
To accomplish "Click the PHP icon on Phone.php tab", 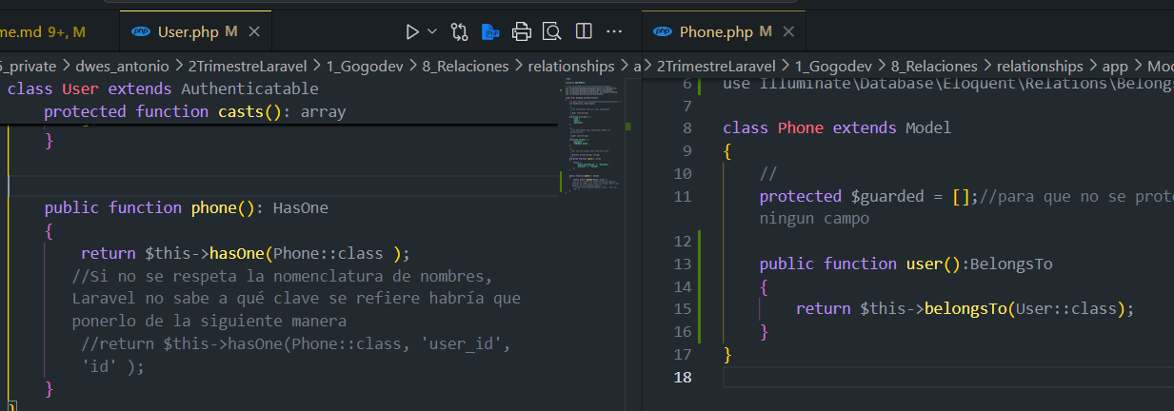I will 664,32.
